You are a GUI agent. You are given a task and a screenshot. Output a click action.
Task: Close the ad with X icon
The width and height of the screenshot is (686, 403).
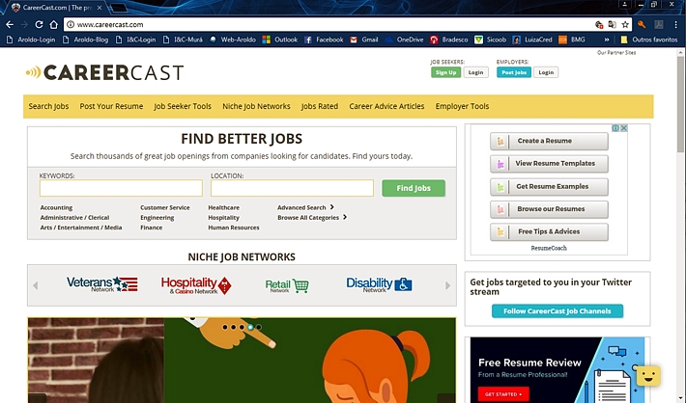point(624,128)
